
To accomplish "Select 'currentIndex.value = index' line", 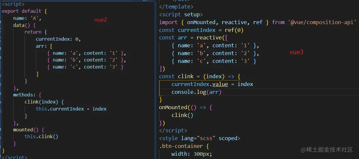I will coord(212,84).
